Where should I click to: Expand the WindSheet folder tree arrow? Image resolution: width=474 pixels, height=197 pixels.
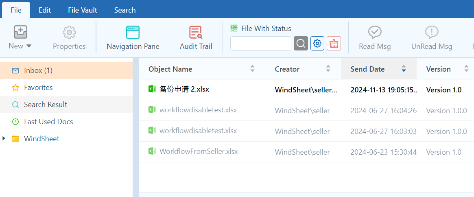point(4,139)
